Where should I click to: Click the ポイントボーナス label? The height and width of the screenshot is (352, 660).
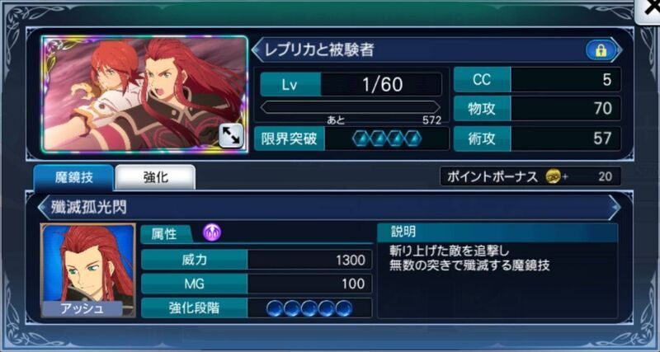(x=493, y=176)
